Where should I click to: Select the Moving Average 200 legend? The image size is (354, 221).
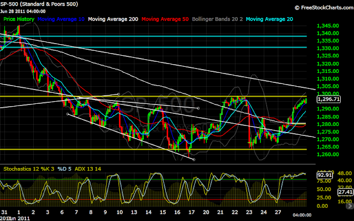(x=113, y=19)
